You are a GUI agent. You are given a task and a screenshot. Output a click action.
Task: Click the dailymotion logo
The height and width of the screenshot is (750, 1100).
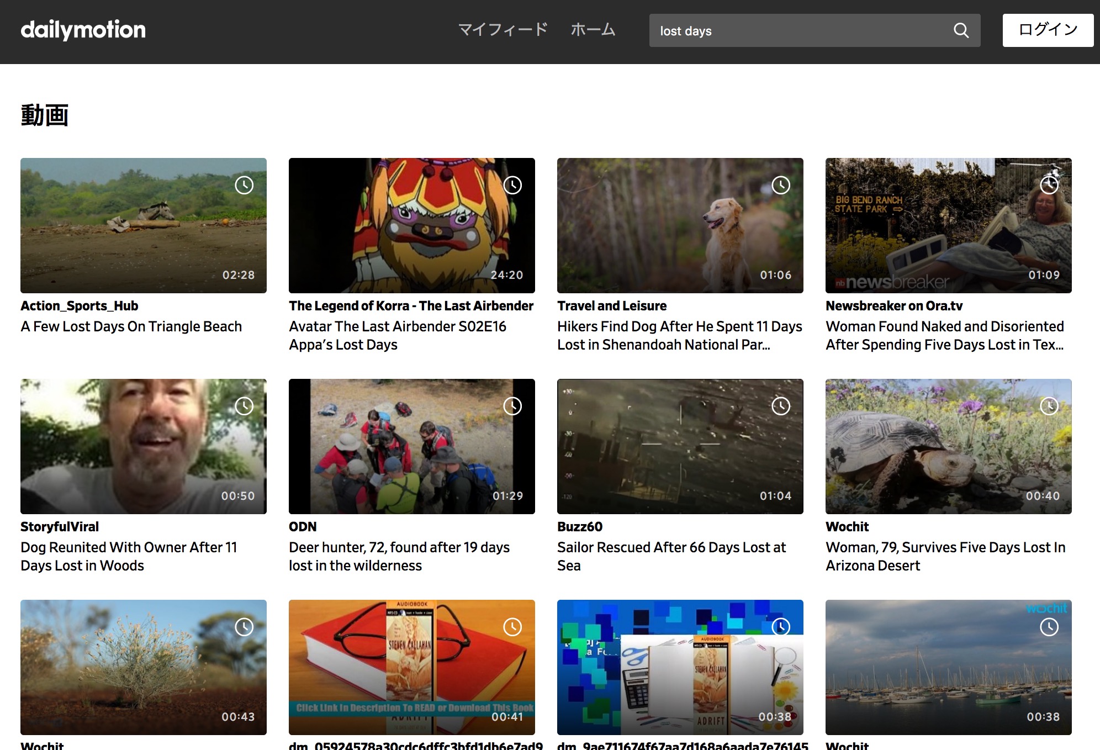(x=83, y=30)
